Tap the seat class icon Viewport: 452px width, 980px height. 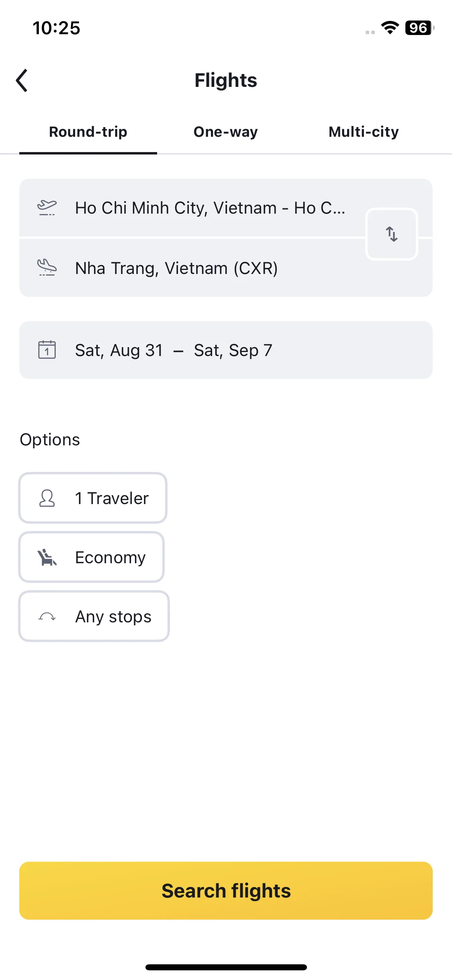coord(47,558)
